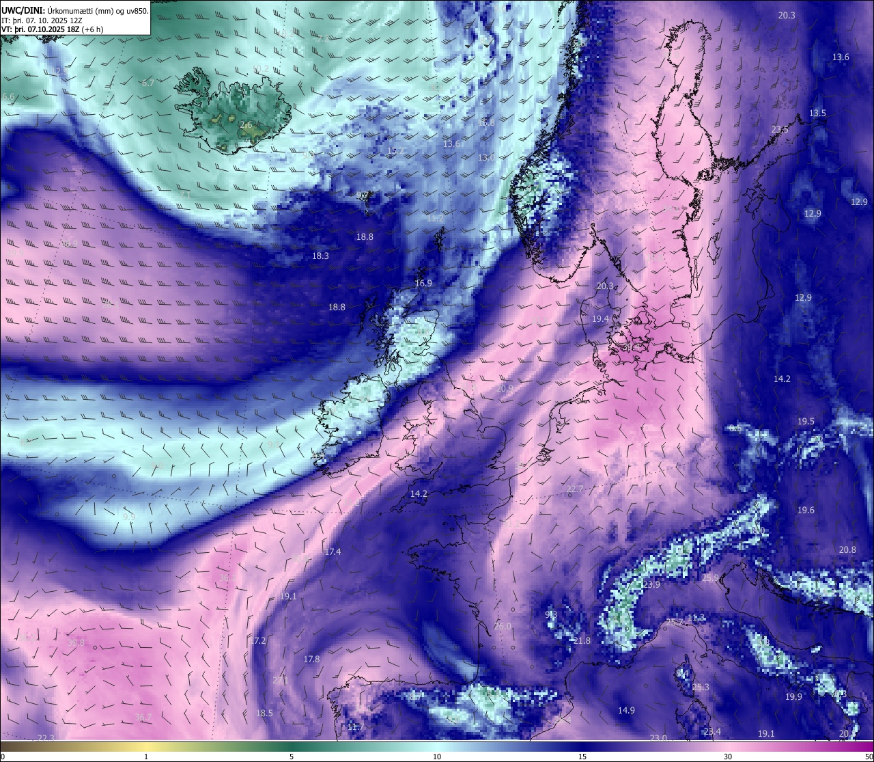Click the value label '20.9'

tap(505, 389)
